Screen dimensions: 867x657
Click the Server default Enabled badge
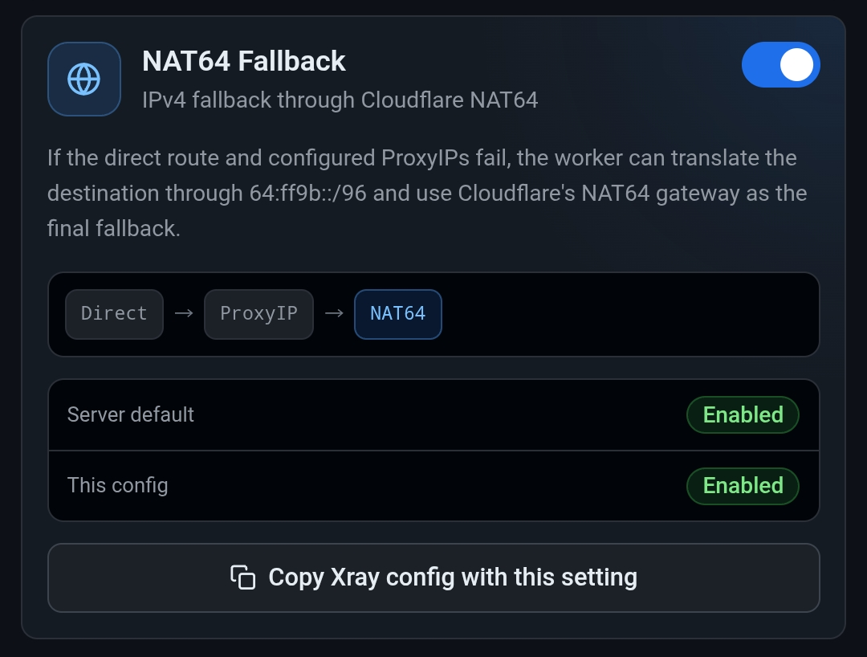pyautogui.click(x=743, y=414)
